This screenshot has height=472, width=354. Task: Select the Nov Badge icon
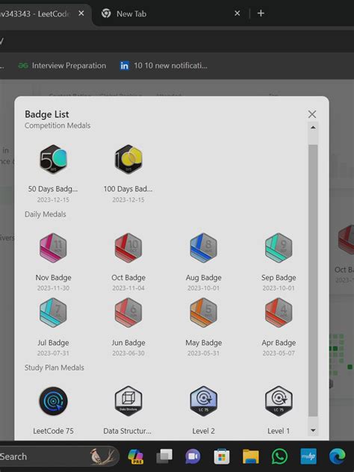[53, 248]
